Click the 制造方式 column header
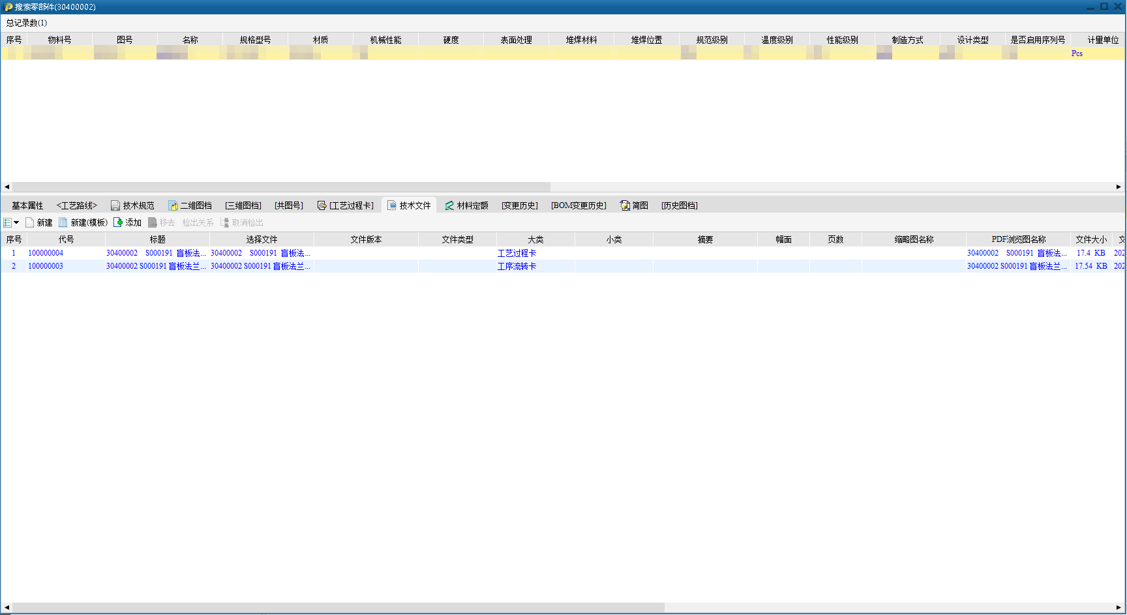 (x=907, y=40)
